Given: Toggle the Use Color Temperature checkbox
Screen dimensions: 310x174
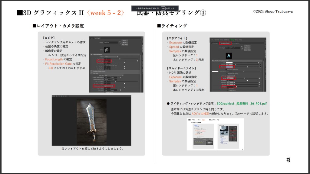Looking at the screenshot, I should [x=226, y=69].
